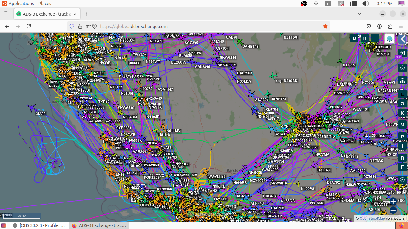Close the ADS-B Exchange tab
The width and height of the screenshot is (408, 229).
click(75, 14)
